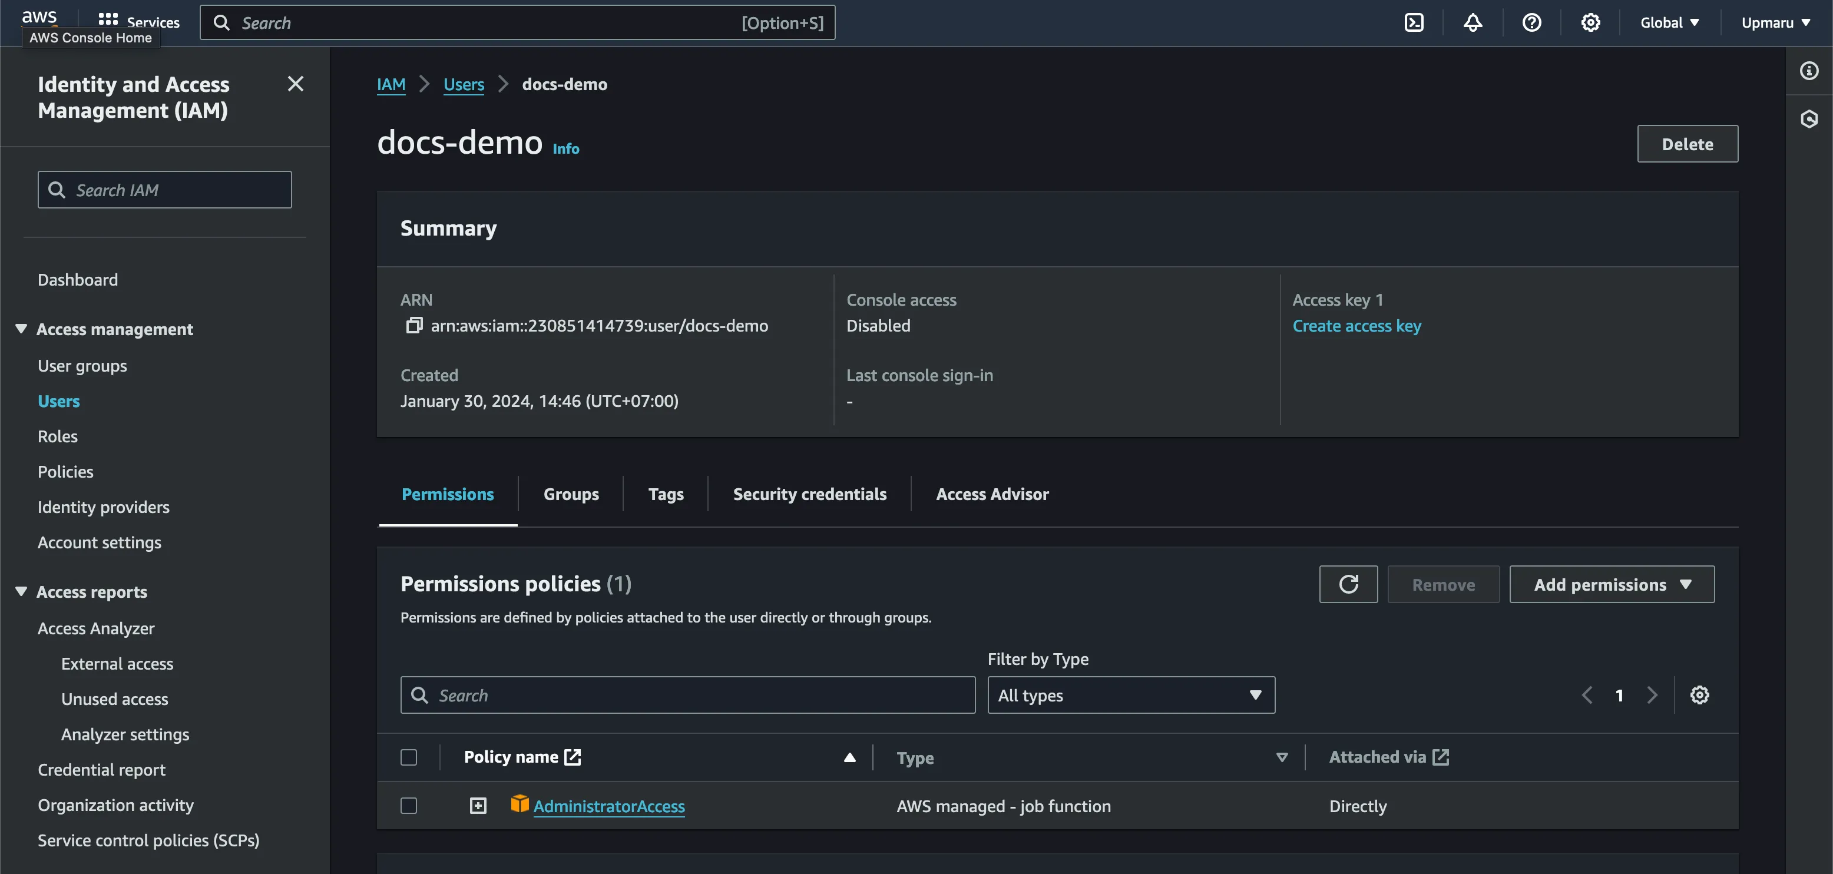Open the Global region dropdown
This screenshot has height=874, width=1833.
pyautogui.click(x=1669, y=23)
